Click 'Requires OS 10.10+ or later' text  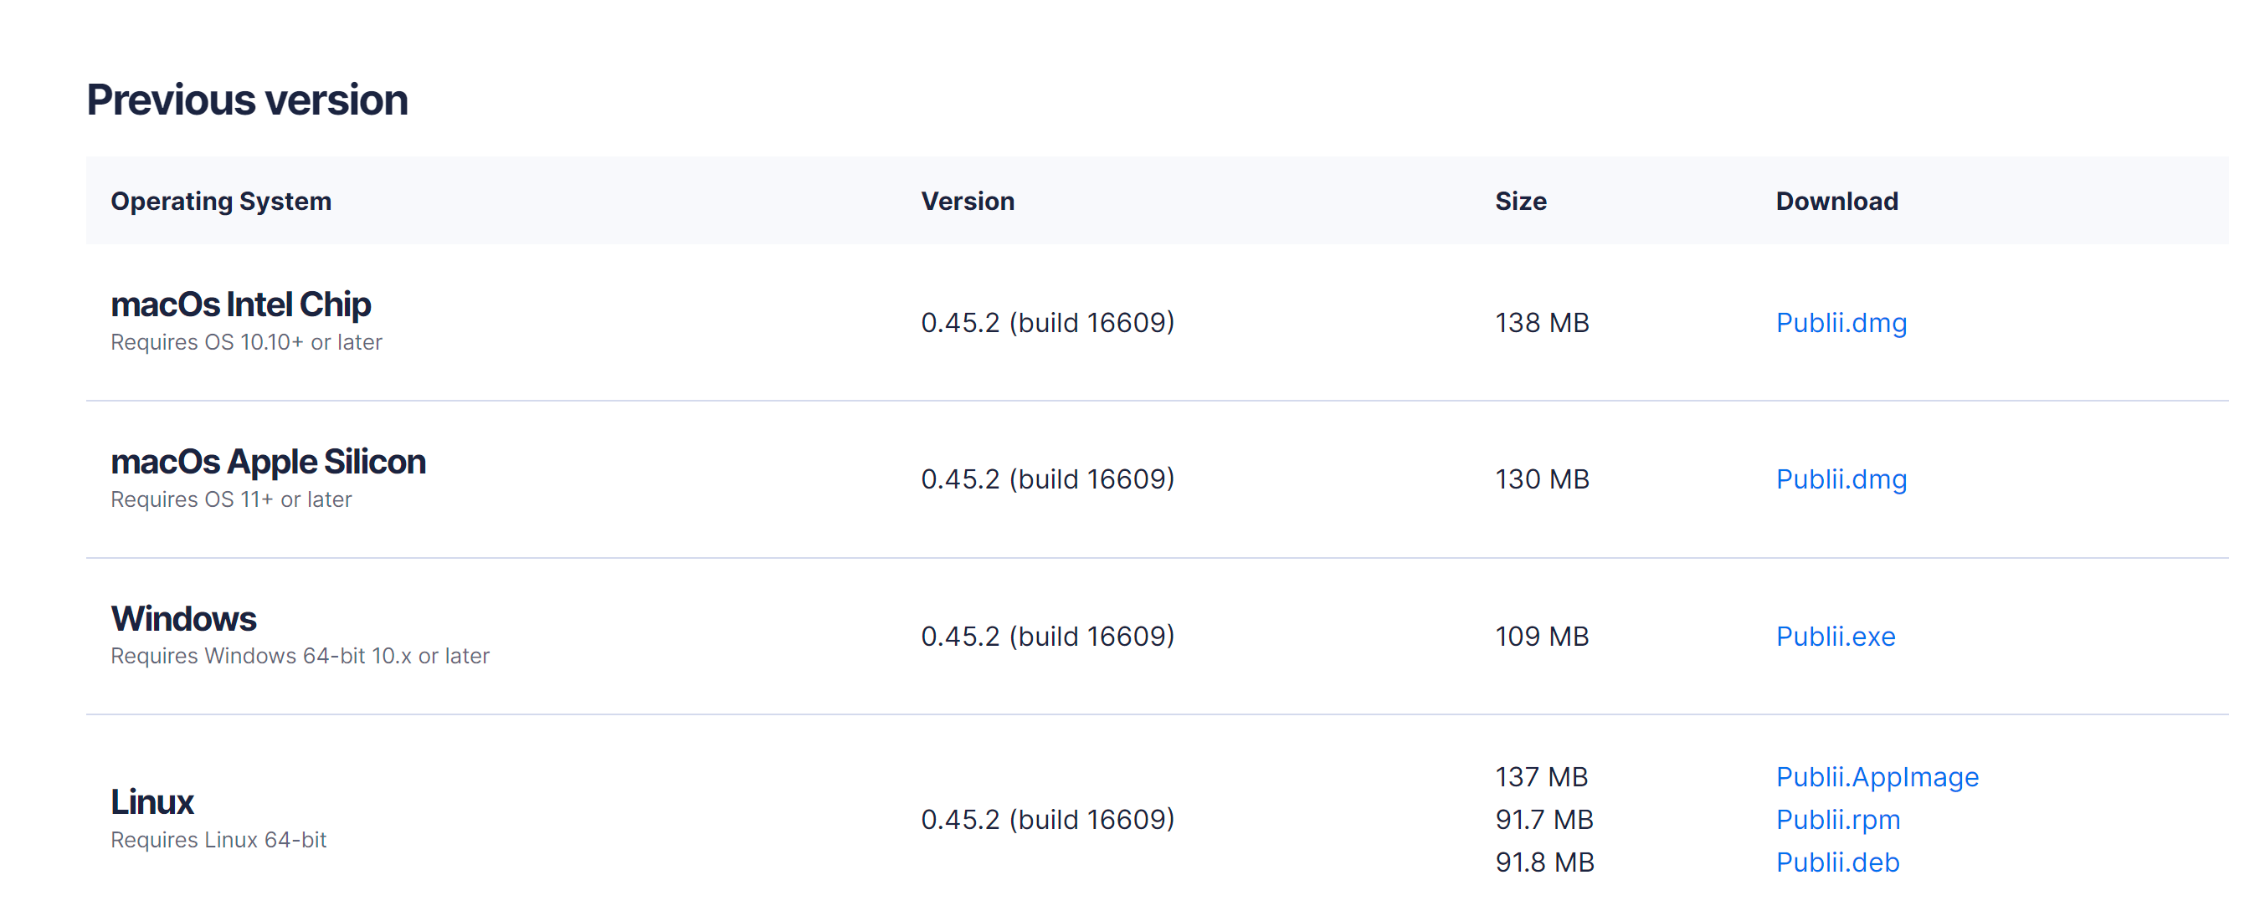click(x=246, y=342)
